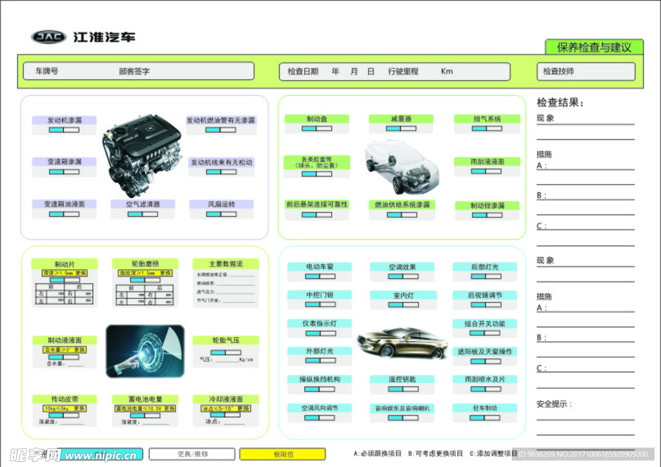661x467 pixels.
Task: Click the 主要数据流 header
Action: (225, 264)
